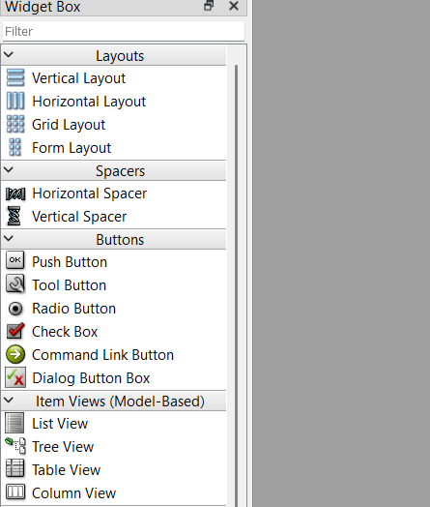Image resolution: width=430 pixels, height=507 pixels.
Task: Choose the Horizontal Spacer icon
Action: coord(15,194)
